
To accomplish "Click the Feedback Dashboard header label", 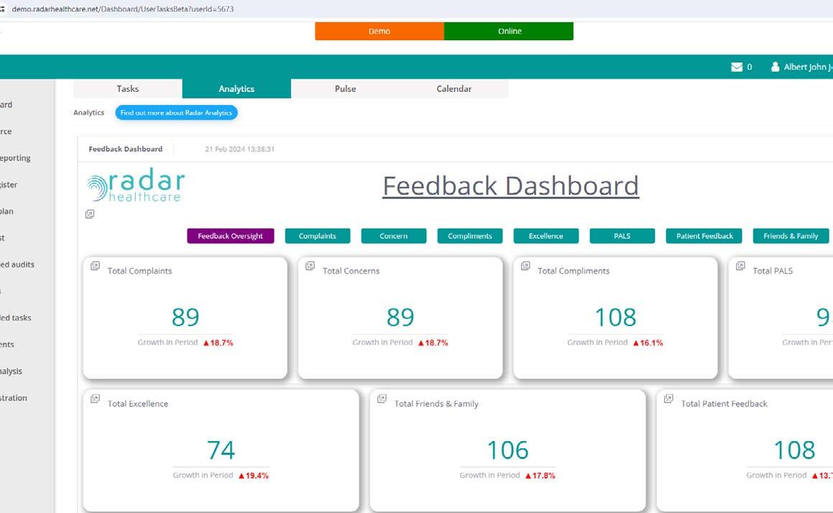I will tap(125, 149).
